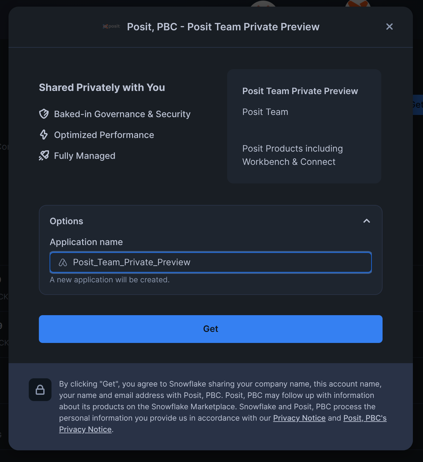Click the padlock icon in the footer
Screen dimensions: 423x462
40,390
